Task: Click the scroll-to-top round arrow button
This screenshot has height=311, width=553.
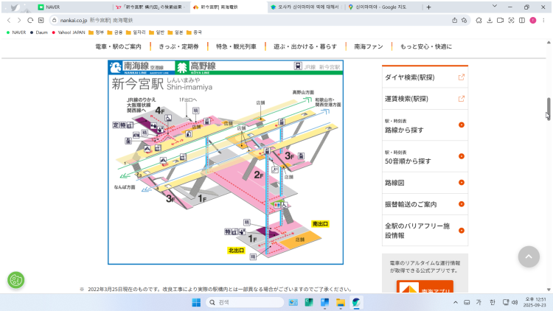Action: (x=529, y=256)
